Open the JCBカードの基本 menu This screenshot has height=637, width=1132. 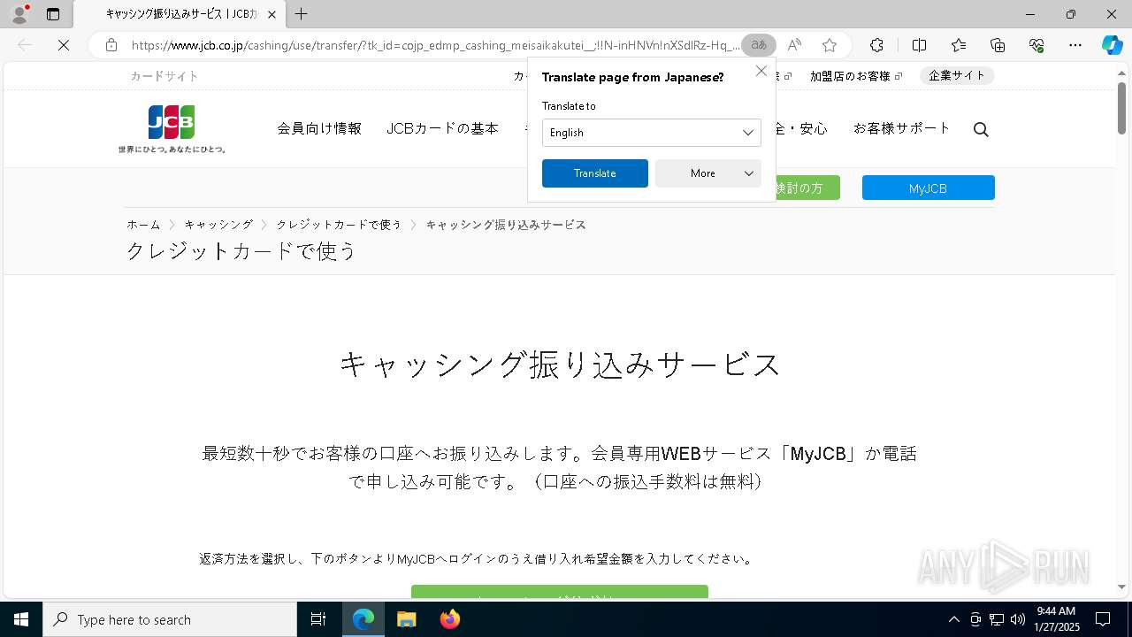(442, 128)
